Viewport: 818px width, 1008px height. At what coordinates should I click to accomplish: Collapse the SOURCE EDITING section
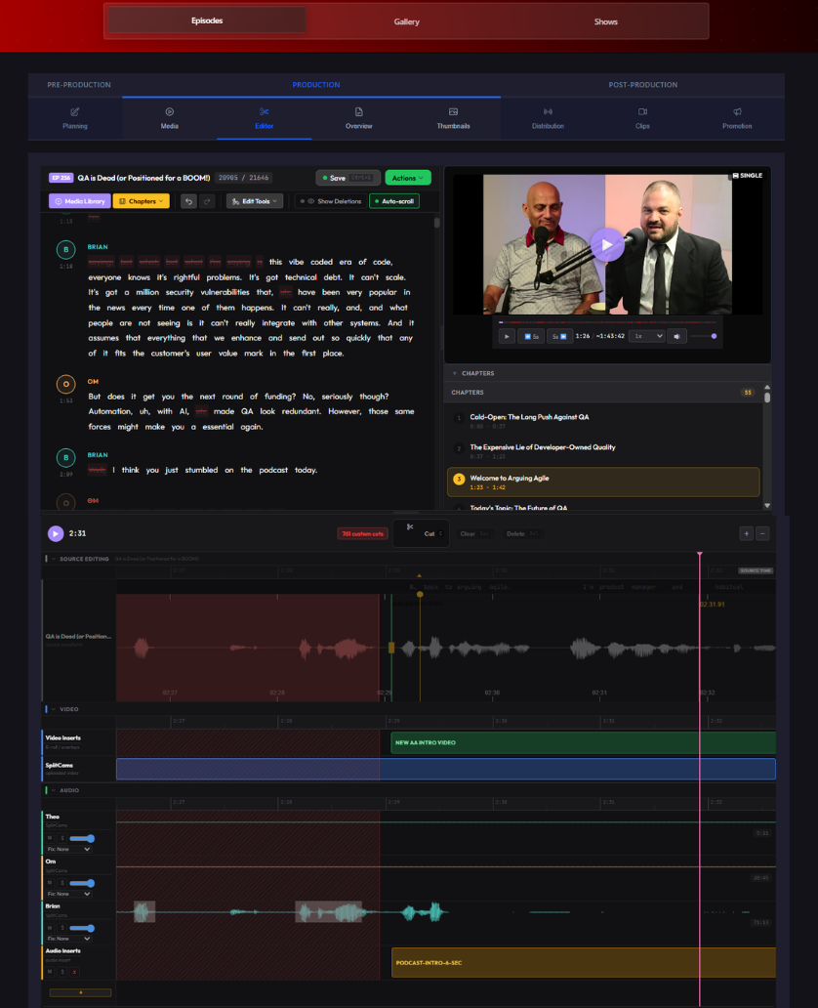tap(54, 559)
